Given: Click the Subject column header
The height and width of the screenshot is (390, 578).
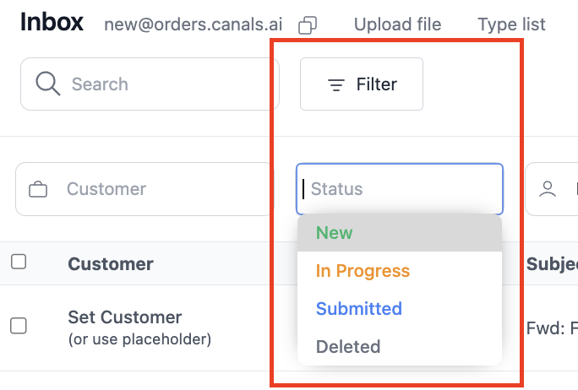Looking at the screenshot, I should point(552,264).
